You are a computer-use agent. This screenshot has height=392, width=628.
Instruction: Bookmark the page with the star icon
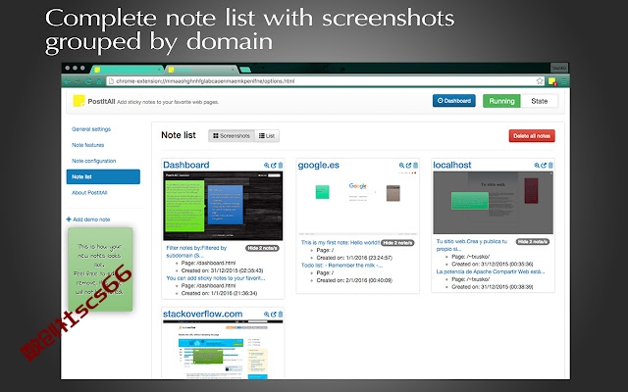[x=540, y=81]
